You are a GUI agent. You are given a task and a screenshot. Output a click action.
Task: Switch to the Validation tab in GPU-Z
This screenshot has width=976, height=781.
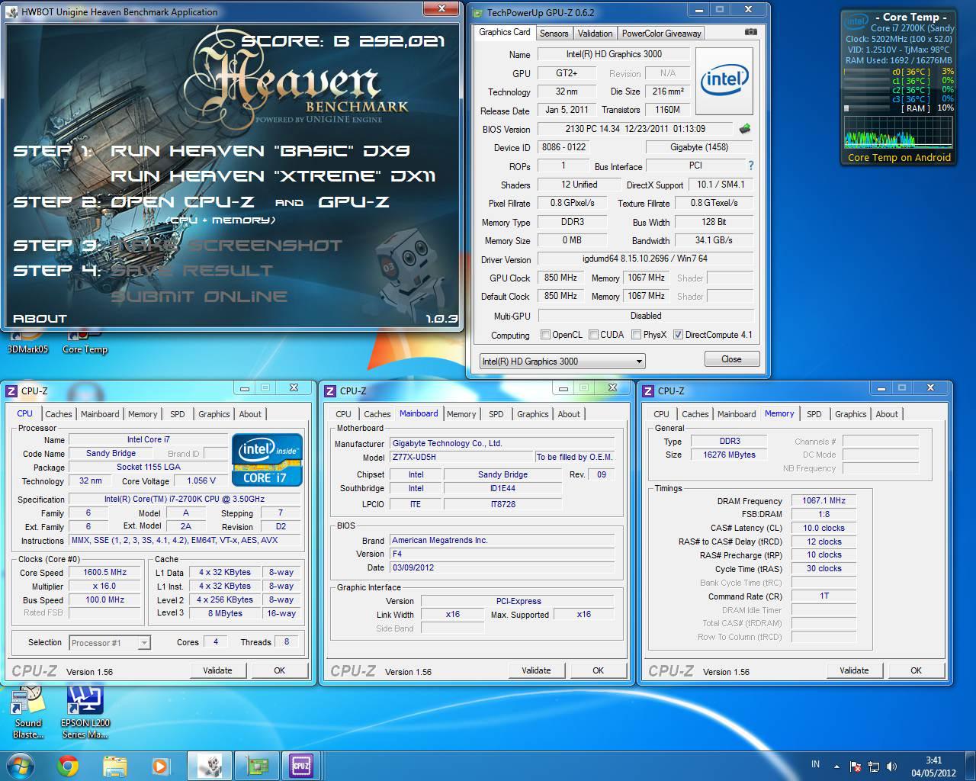(595, 34)
